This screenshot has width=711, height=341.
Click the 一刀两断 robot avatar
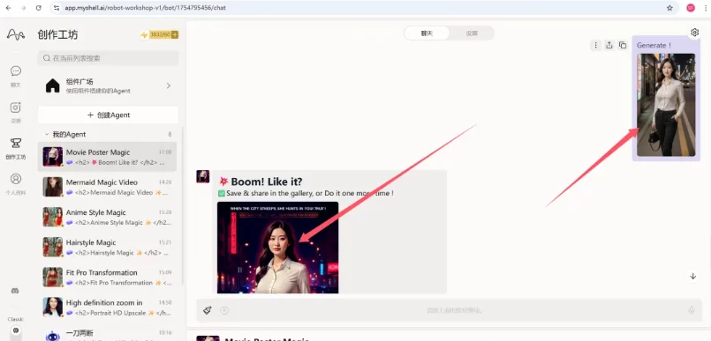(53, 335)
